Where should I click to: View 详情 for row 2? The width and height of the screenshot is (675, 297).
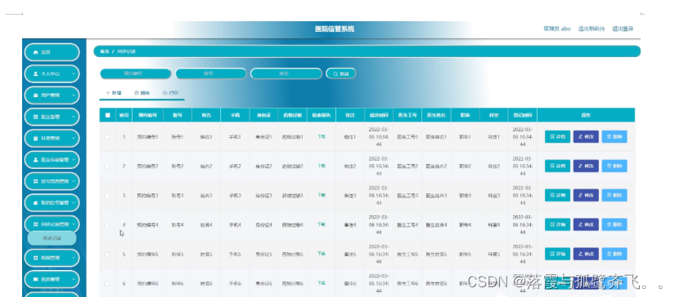click(557, 166)
